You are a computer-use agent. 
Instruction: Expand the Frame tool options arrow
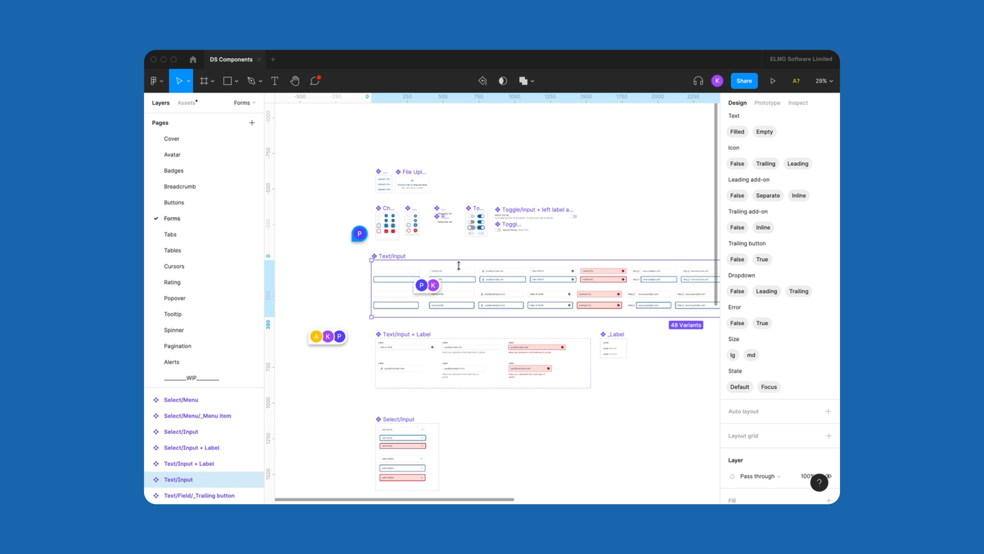212,81
